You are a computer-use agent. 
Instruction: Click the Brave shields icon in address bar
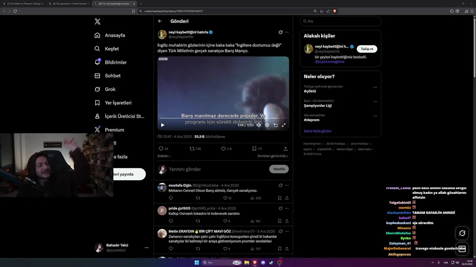click(335, 11)
